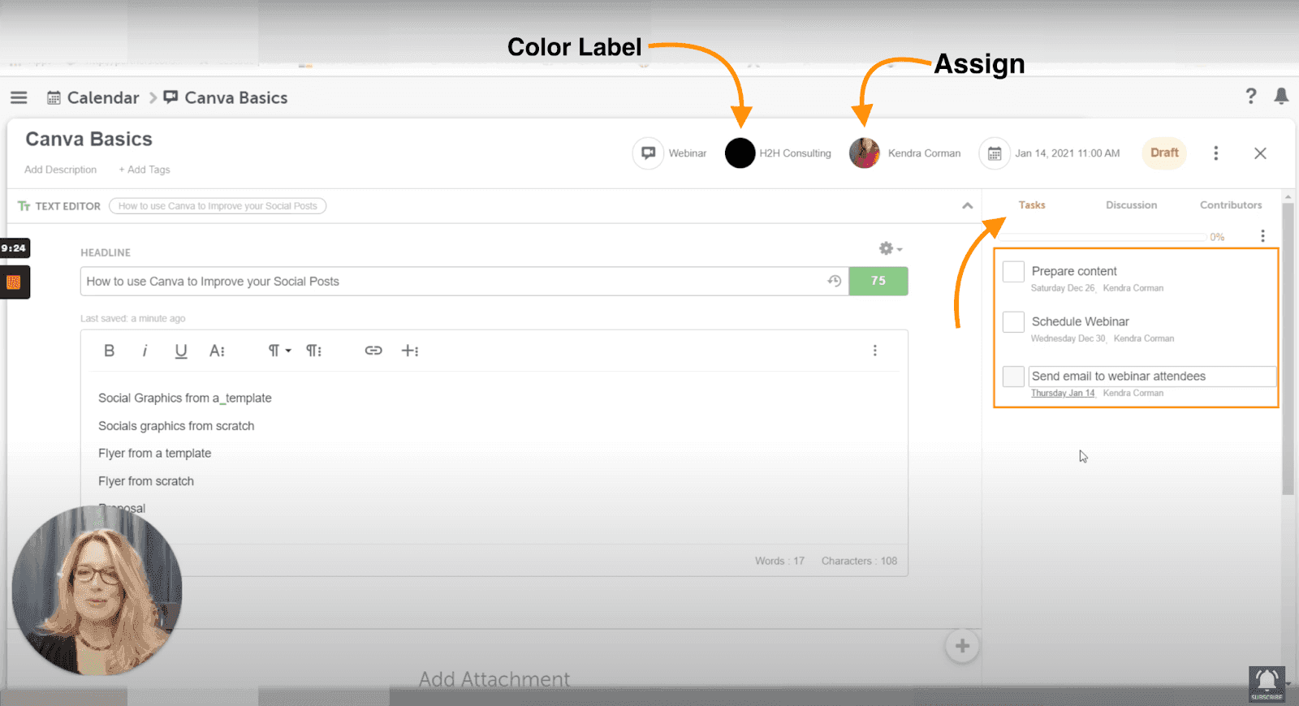Close the Canva Basics project panel
Screen dimensions: 1299x706
1260,153
